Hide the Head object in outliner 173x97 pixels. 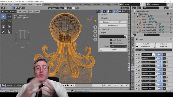click(x=171, y=22)
